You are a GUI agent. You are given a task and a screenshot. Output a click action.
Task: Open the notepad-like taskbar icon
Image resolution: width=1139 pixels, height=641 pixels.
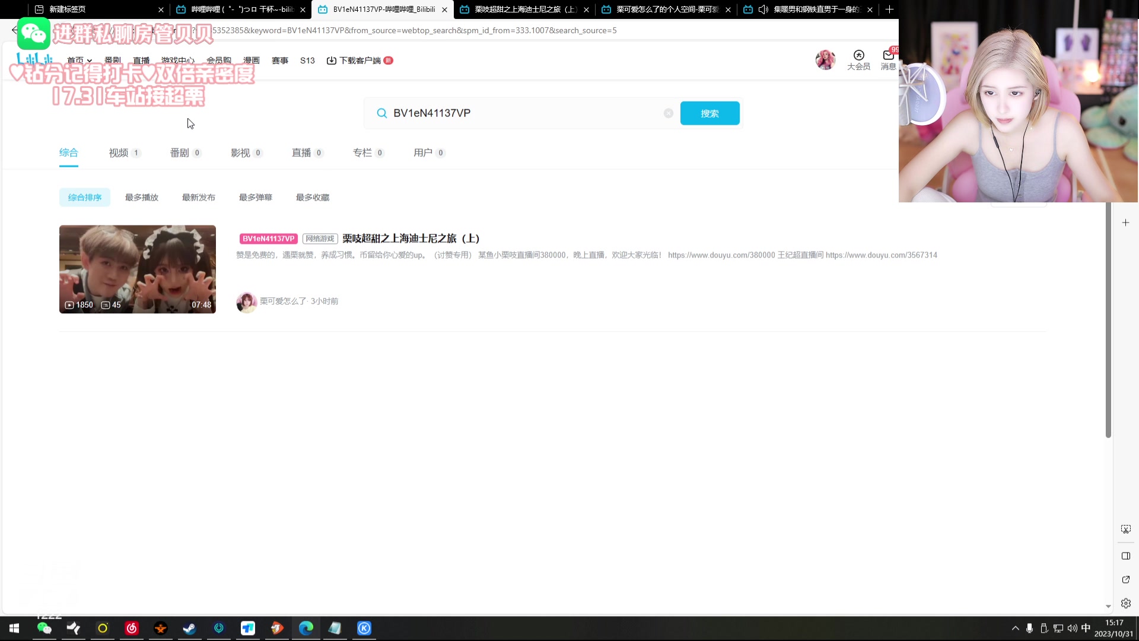click(335, 628)
